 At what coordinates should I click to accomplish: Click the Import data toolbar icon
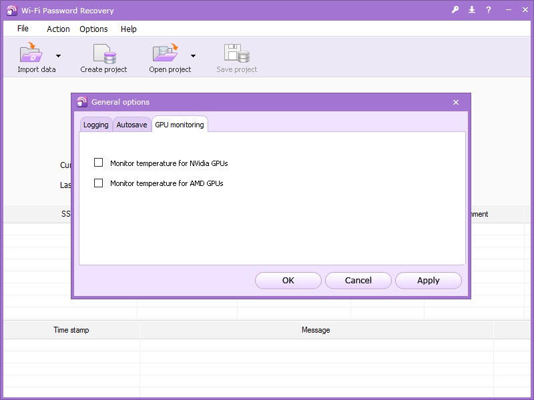coord(31,53)
